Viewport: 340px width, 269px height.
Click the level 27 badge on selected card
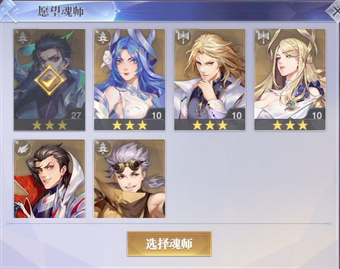[x=76, y=115]
